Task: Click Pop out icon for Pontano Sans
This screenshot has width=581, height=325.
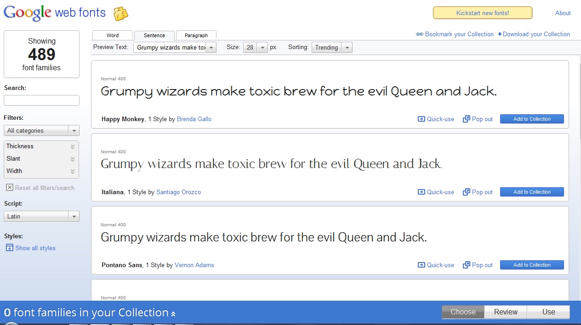Action: (466, 265)
